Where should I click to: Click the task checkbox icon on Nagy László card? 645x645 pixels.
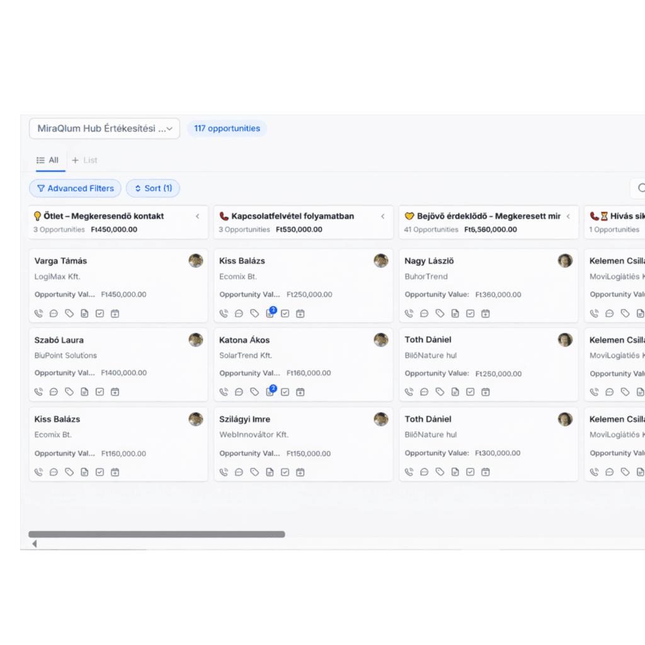point(470,314)
